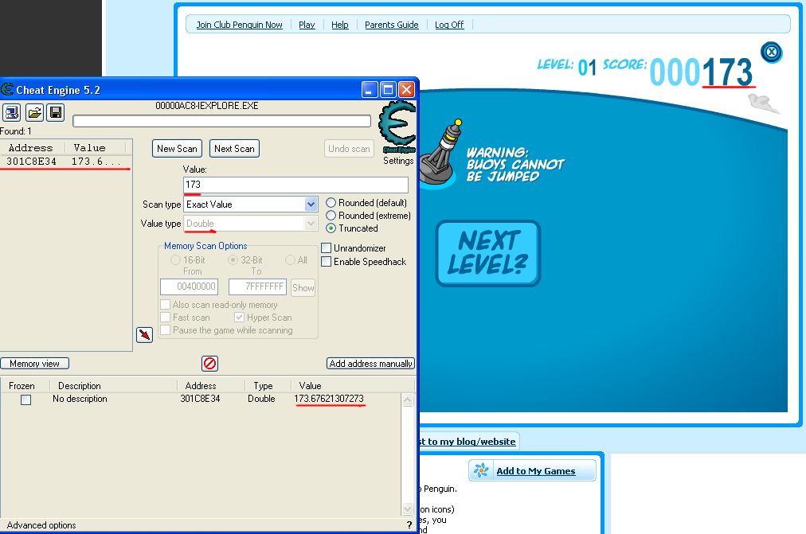Screen dimensions: 806x534
Task: Click the open folder load icon
Action: coord(34,112)
